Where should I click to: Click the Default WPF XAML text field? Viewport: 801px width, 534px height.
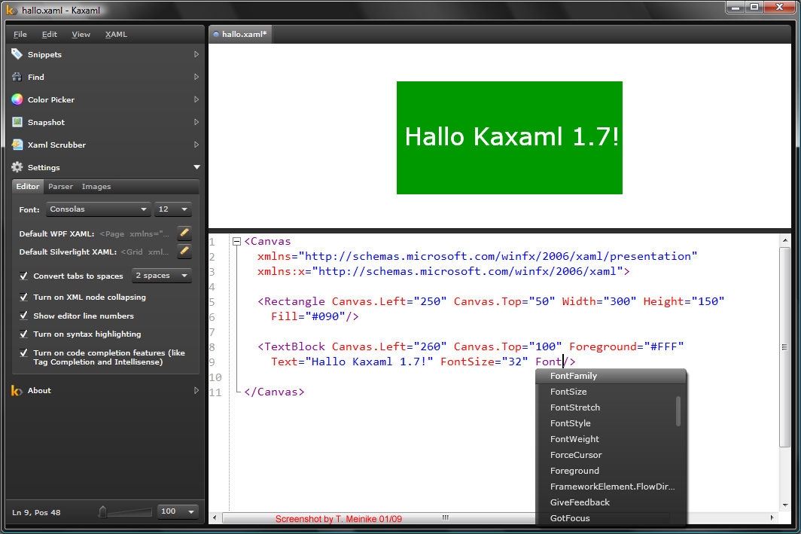tap(135, 233)
